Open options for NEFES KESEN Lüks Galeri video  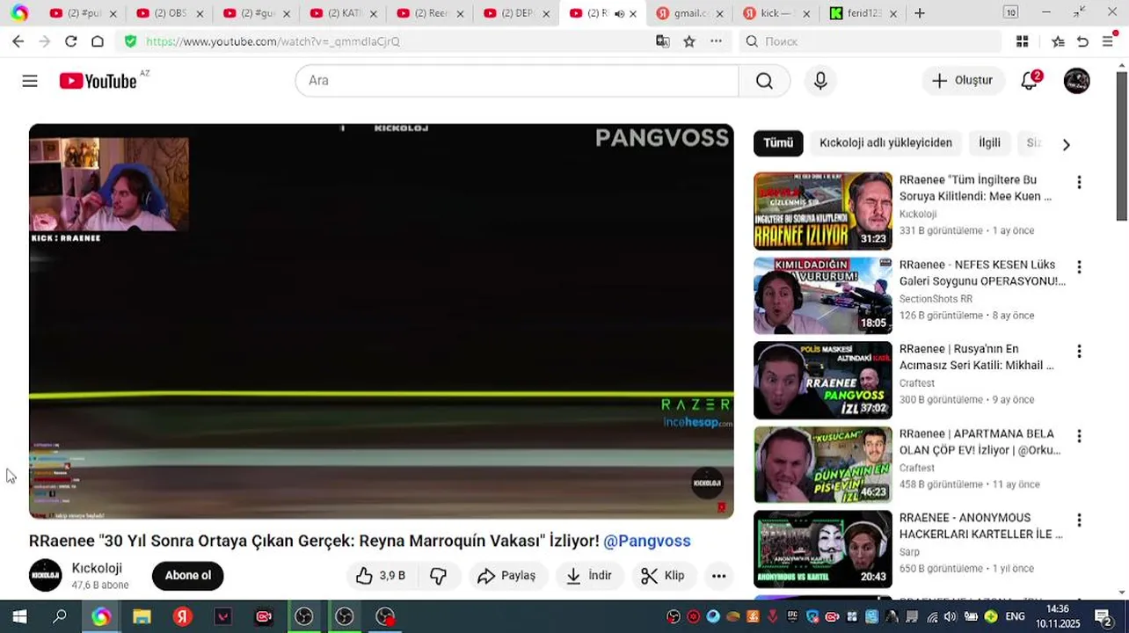click(1079, 267)
